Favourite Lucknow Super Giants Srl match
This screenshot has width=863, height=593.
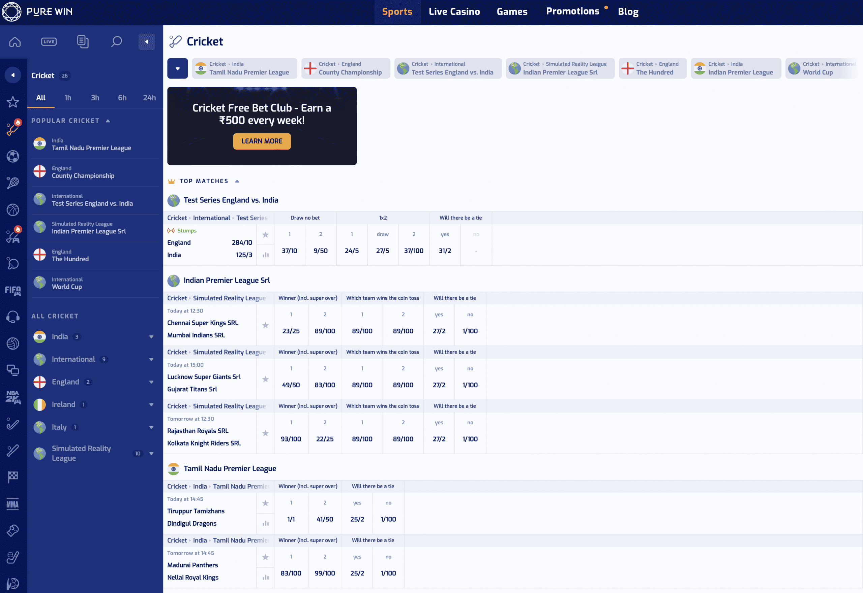pyautogui.click(x=266, y=380)
